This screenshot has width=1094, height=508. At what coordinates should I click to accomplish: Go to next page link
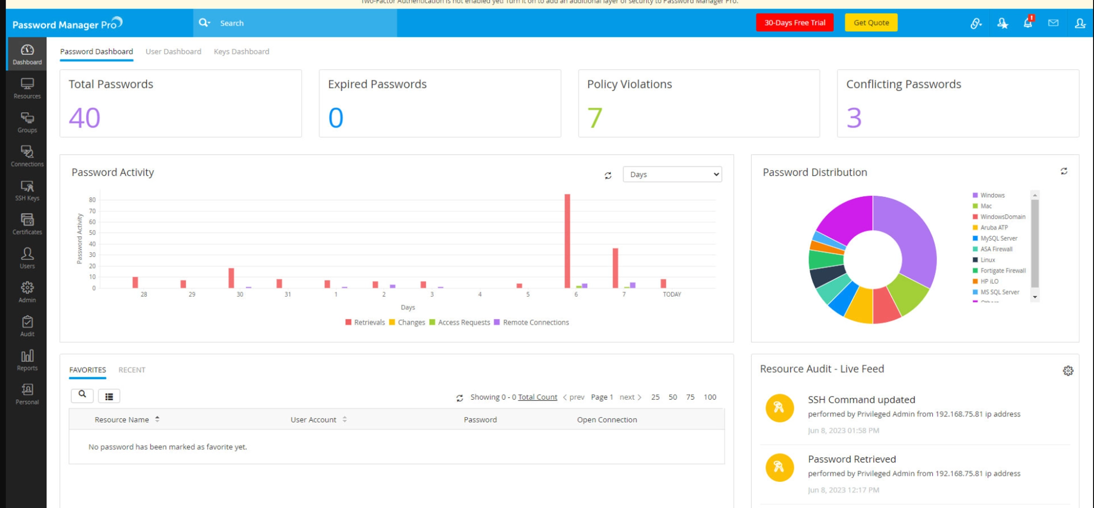click(x=631, y=397)
